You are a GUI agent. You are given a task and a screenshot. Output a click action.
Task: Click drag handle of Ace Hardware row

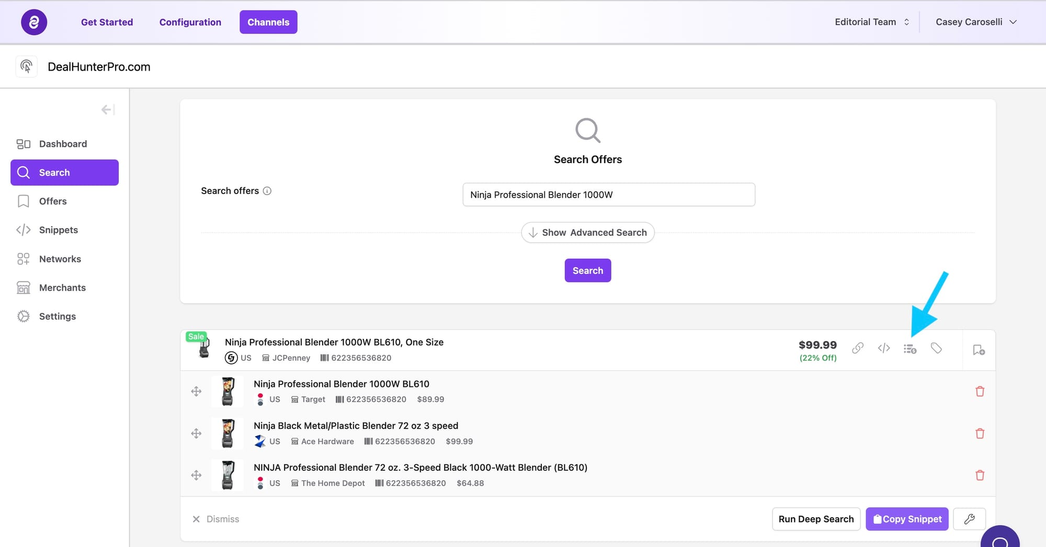click(x=196, y=434)
